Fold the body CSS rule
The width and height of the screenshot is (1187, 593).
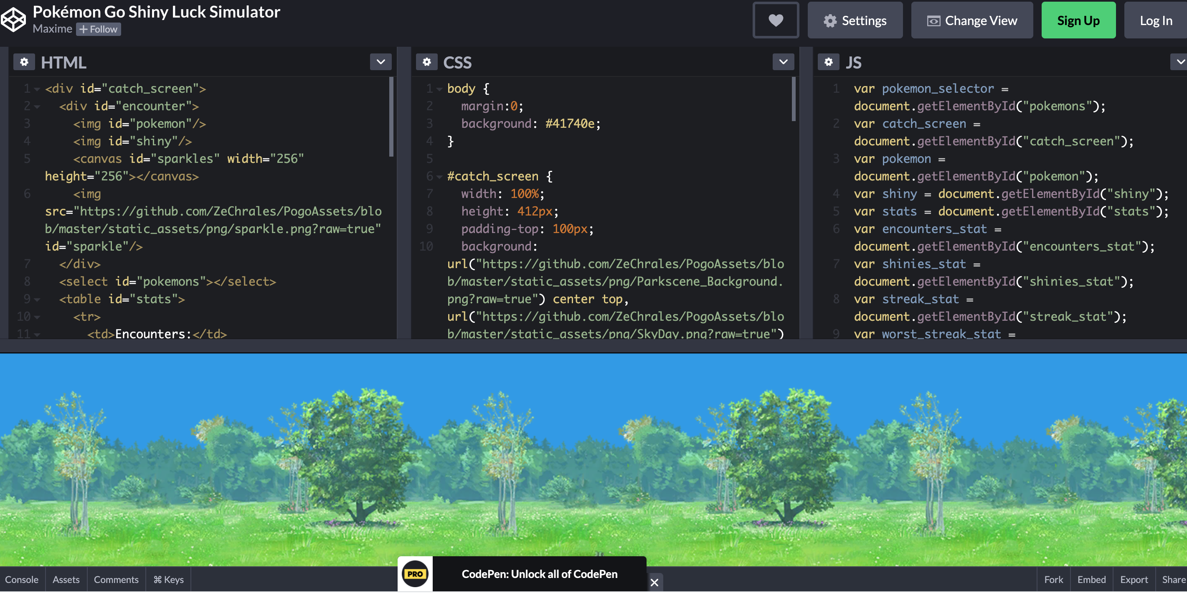pyautogui.click(x=439, y=89)
